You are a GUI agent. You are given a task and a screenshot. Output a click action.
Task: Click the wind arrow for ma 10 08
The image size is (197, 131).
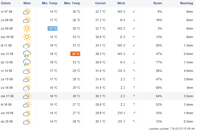[134, 37]
